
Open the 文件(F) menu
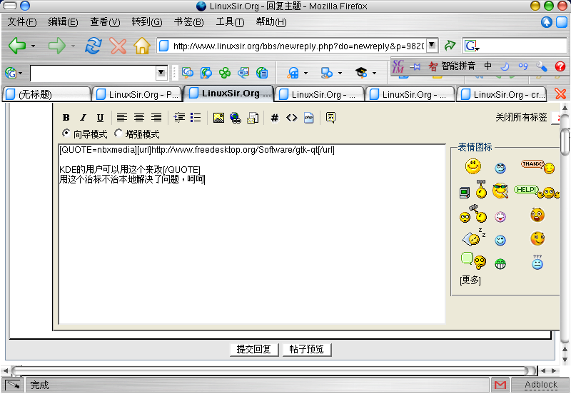22,22
